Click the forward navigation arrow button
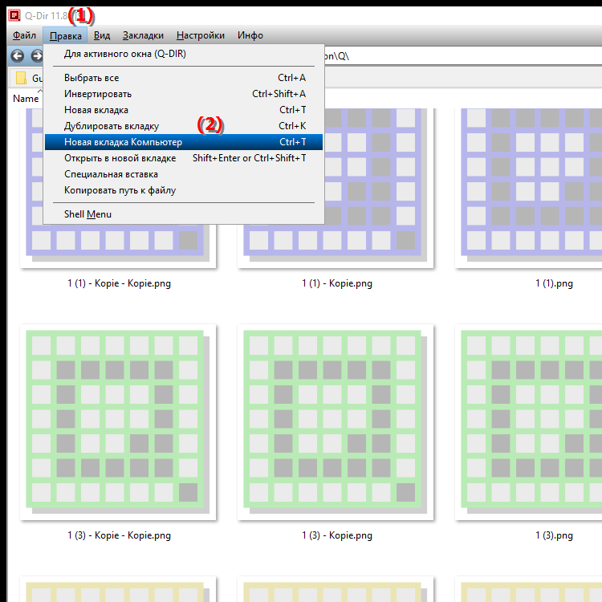Screen dimensions: 602x602 coord(37,56)
